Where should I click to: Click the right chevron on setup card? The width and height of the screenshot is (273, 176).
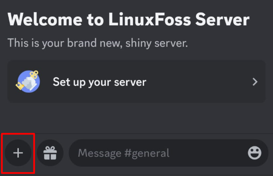255,82
